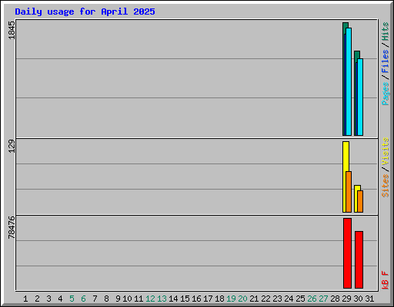The height and width of the screenshot is (307, 394).
Task: Click day label 28 on the x-axis
Action: tap(335, 299)
